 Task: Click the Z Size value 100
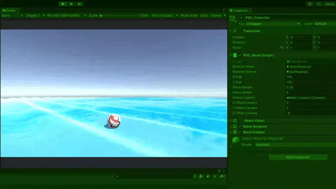[311, 82]
